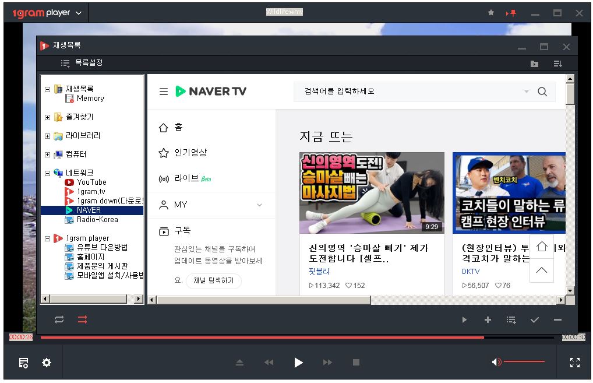Go to 홈 in NAVER TV sidebar
This screenshot has height=383, width=593.
pos(170,128)
